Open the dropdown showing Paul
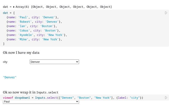 click(x=41, y=102)
